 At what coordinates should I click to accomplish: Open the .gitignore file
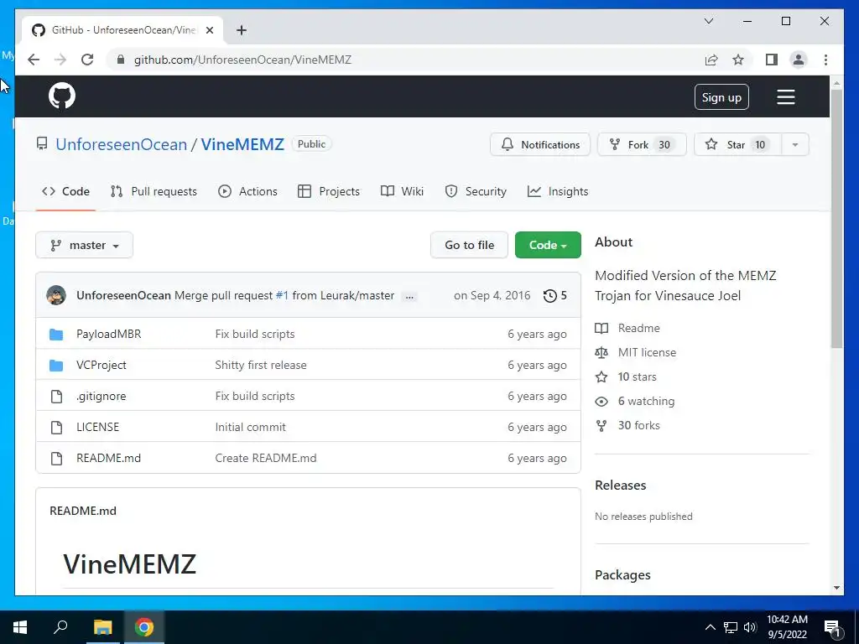tap(101, 396)
